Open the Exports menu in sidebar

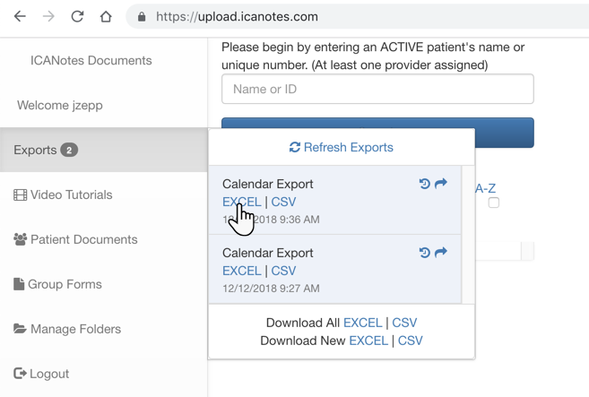(46, 150)
